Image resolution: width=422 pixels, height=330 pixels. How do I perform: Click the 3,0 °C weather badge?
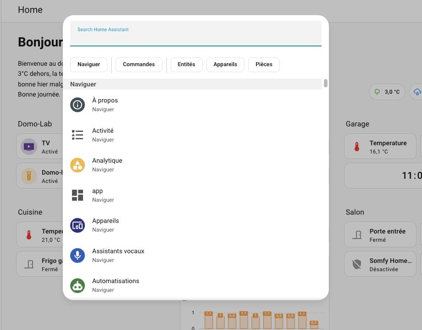[x=387, y=92]
